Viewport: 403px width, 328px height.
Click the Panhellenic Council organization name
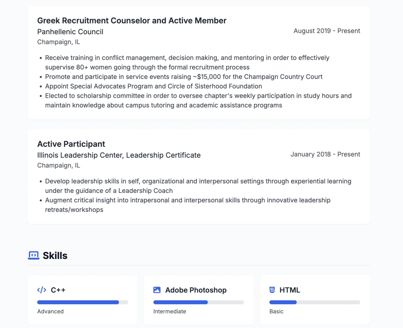click(70, 32)
